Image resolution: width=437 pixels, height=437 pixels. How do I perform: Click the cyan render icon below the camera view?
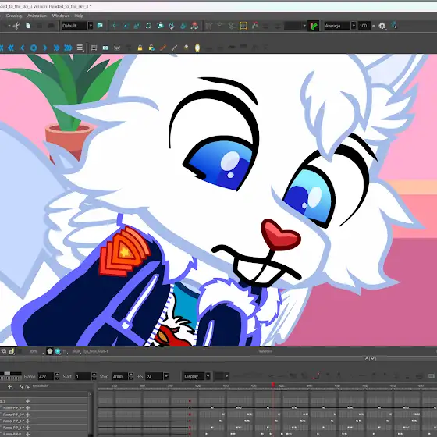pos(58,351)
